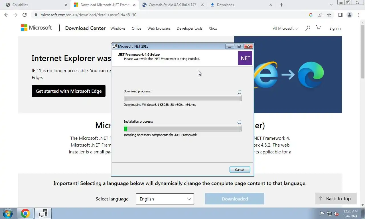Expand All Microsoft dropdown

coord(285,28)
